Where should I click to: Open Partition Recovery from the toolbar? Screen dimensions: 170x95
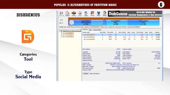67,14
